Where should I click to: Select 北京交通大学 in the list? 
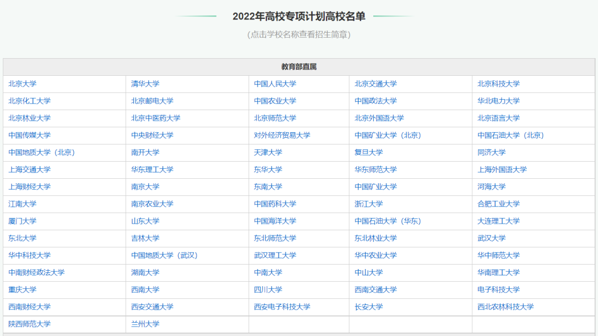pos(375,84)
